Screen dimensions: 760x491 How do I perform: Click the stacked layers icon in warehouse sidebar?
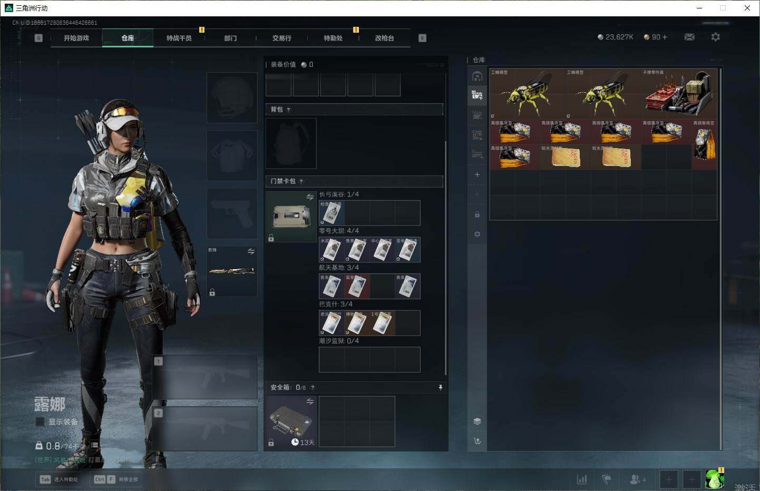coord(477,421)
